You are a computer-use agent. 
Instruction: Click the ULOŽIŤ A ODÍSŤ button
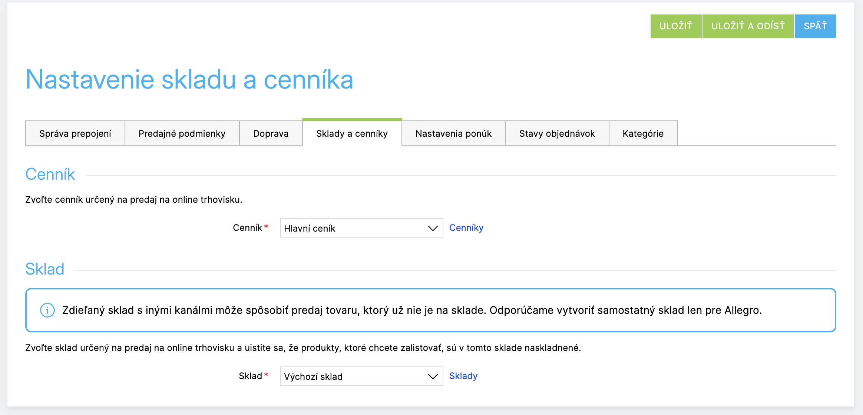(748, 26)
